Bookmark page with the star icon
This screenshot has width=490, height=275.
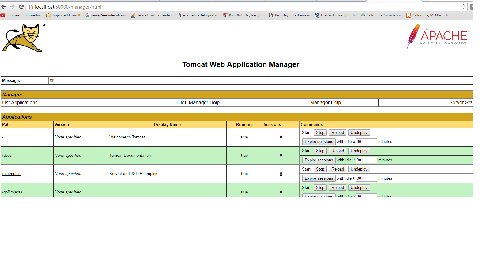click(x=463, y=7)
